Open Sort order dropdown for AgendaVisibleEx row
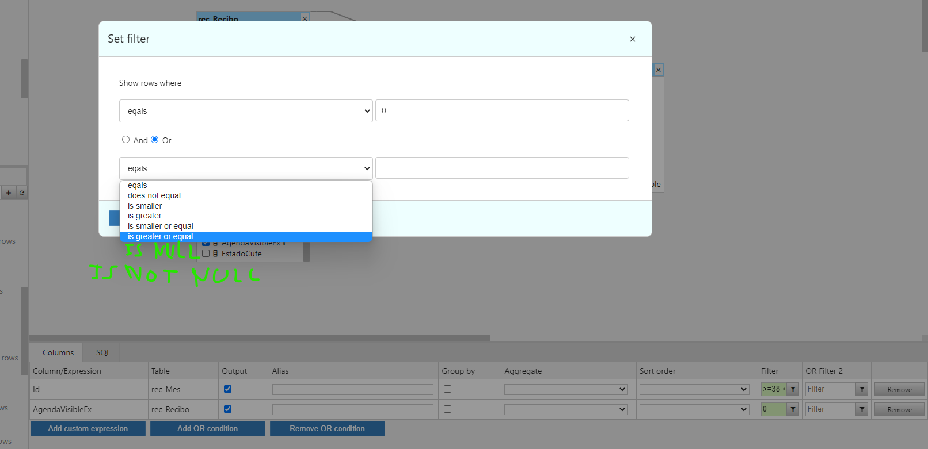 click(x=694, y=409)
